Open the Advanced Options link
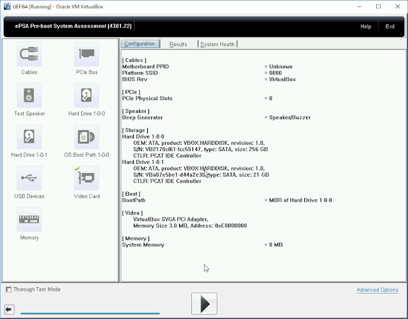The image size is (408, 319). (x=377, y=290)
